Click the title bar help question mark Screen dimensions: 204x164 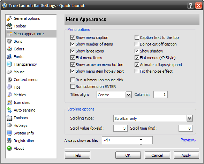190,6
